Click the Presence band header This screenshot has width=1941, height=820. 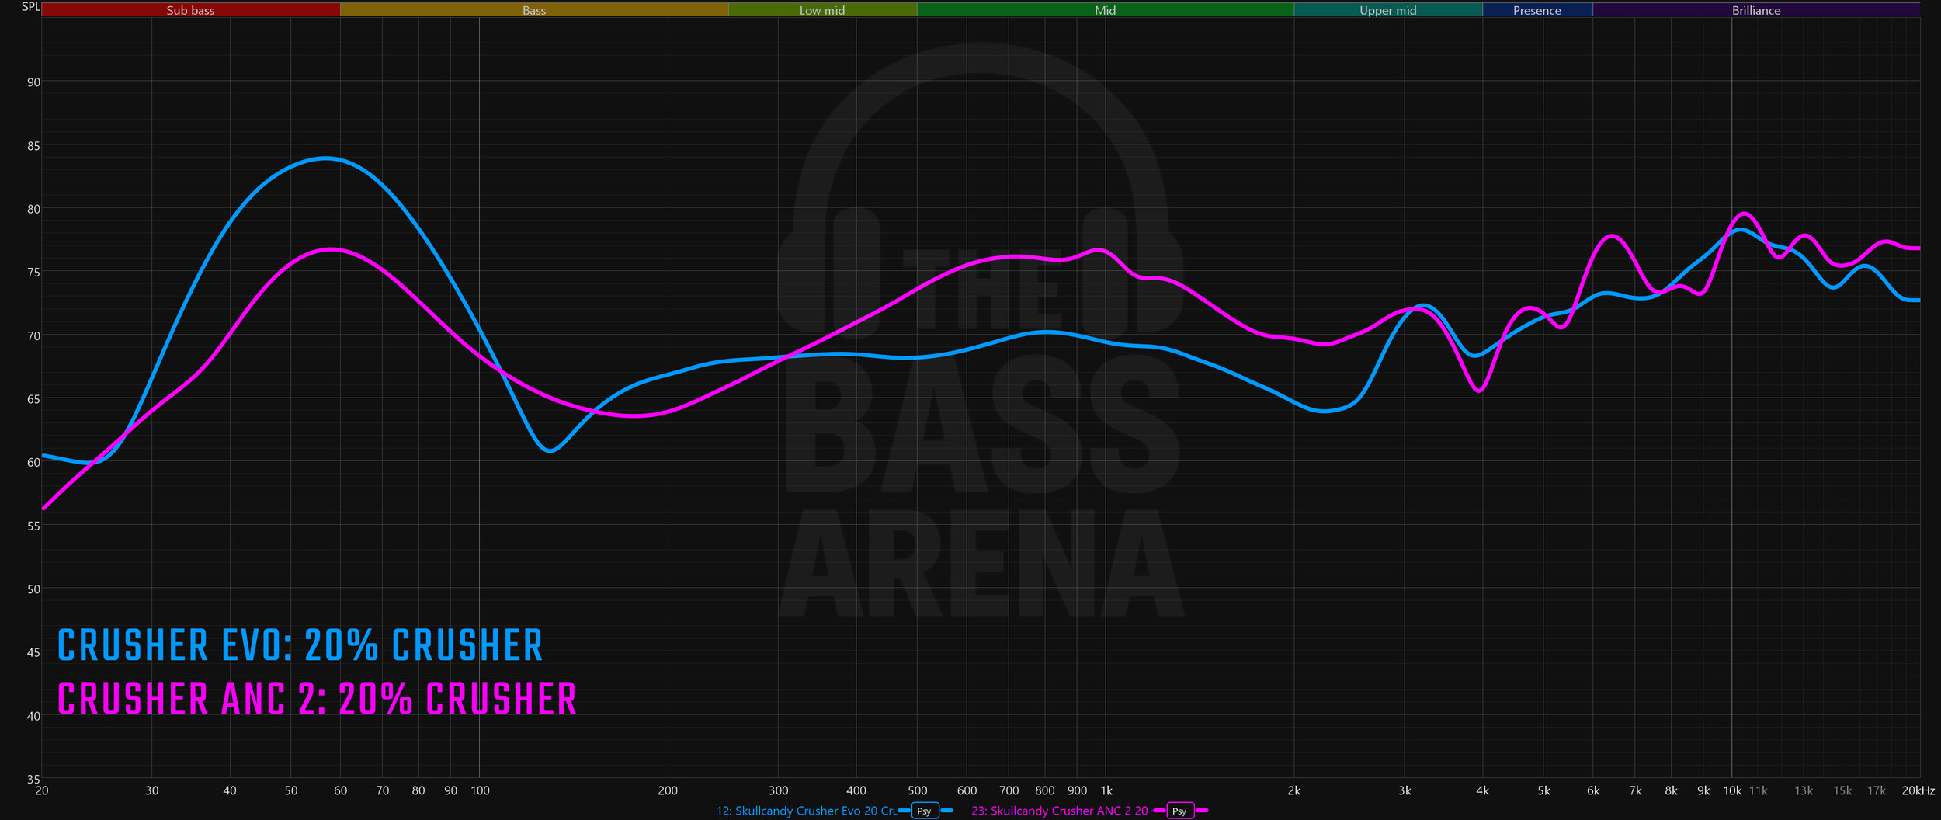tap(1536, 10)
